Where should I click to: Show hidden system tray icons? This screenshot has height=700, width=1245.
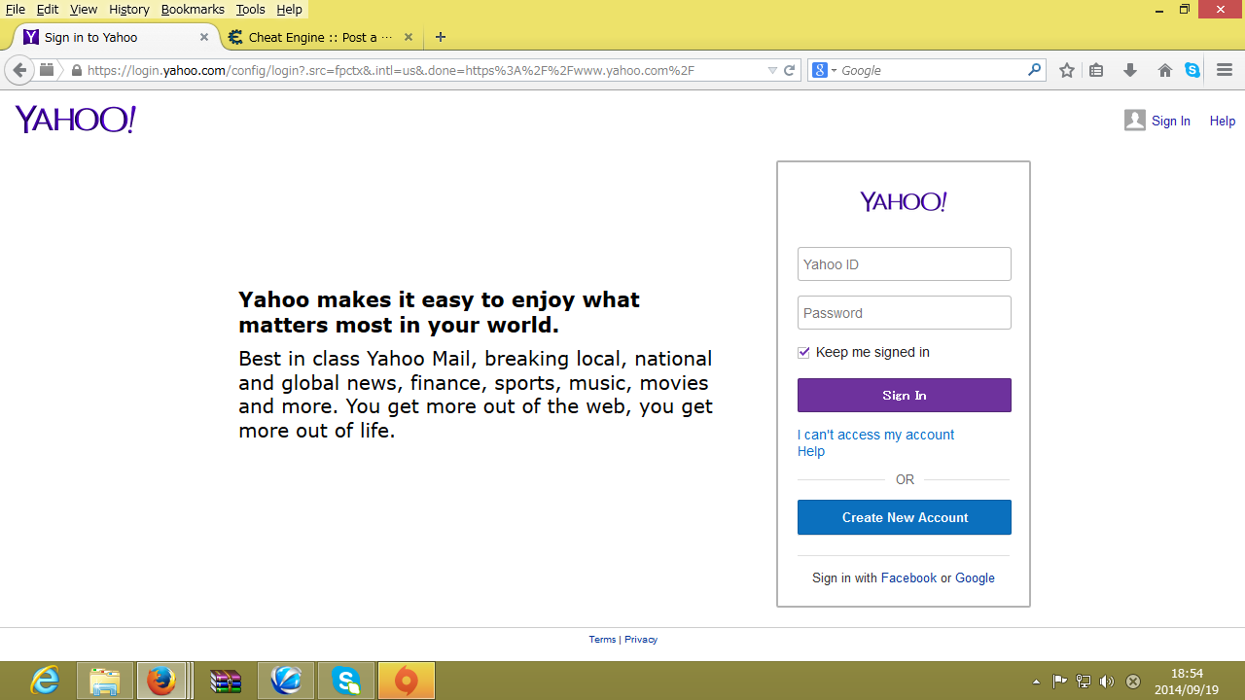pos(1036,682)
